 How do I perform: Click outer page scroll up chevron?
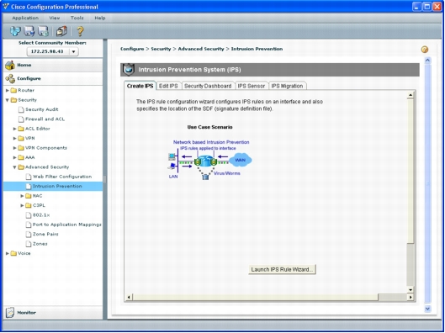pos(427,61)
